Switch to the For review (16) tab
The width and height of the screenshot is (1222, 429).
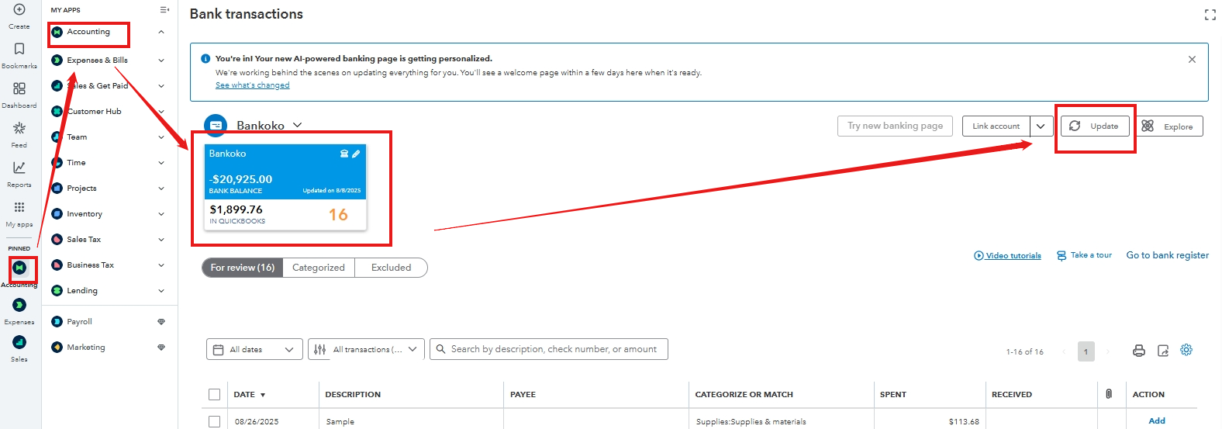(x=242, y=268)
